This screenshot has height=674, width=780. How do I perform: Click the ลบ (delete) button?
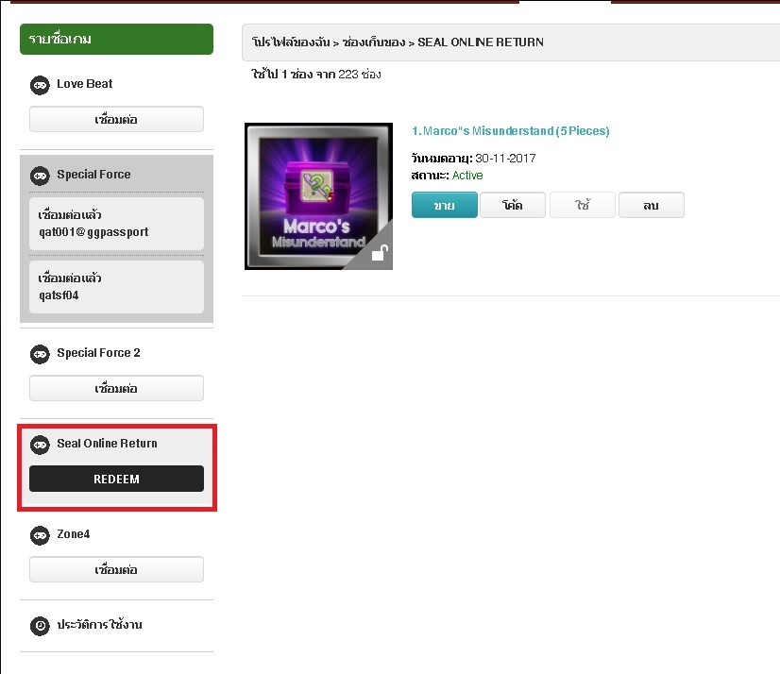[651, 205]
